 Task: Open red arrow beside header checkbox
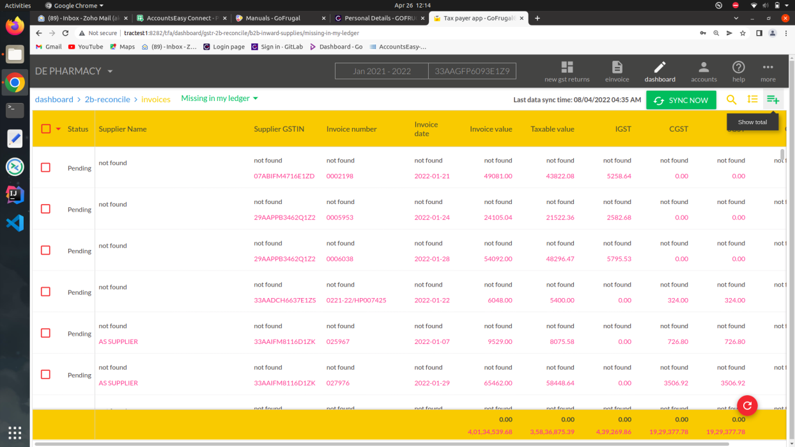(58, 129)
